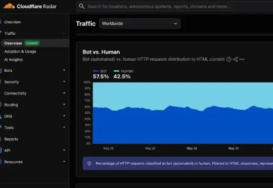Click the May 30 axis label
This screenshot has height=188, width=273.
[192, 148]
